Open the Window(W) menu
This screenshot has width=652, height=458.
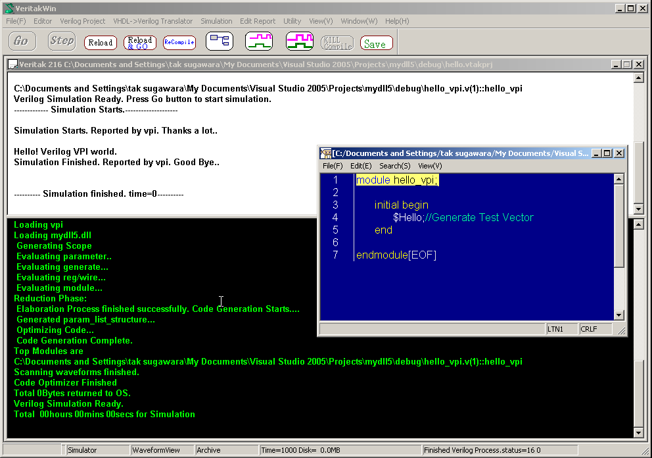point(359,21)
